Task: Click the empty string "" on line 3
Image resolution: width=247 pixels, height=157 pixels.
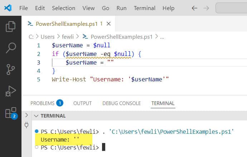Action: [110, 61]
